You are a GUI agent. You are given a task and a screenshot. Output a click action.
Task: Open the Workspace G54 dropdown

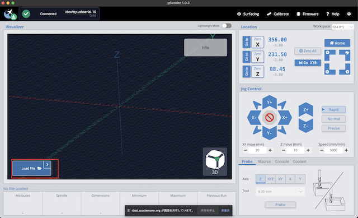coord(343,27)
